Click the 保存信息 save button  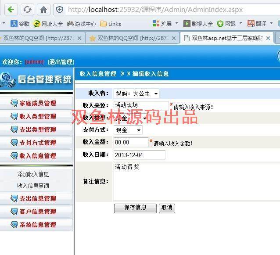(x=135, y=208)
